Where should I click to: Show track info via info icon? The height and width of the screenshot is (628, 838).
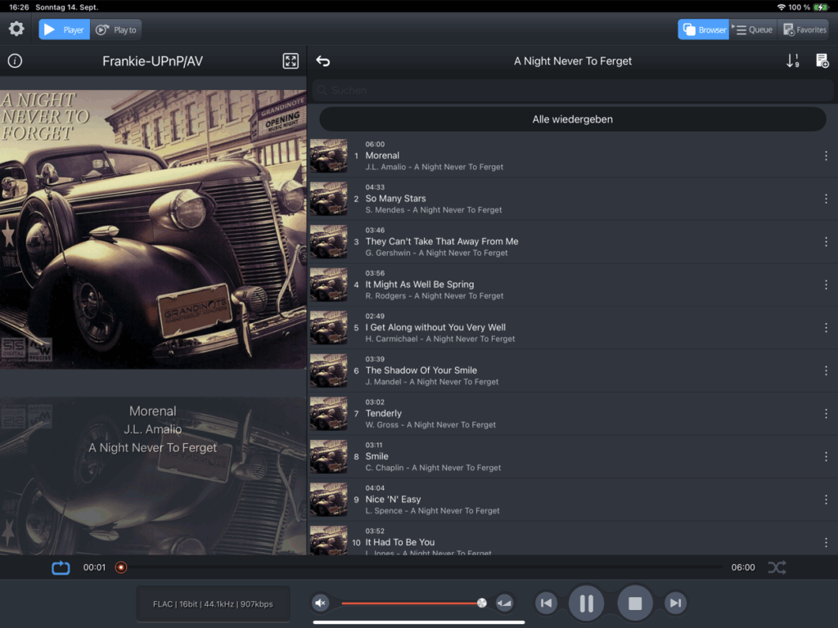[15, 61]
